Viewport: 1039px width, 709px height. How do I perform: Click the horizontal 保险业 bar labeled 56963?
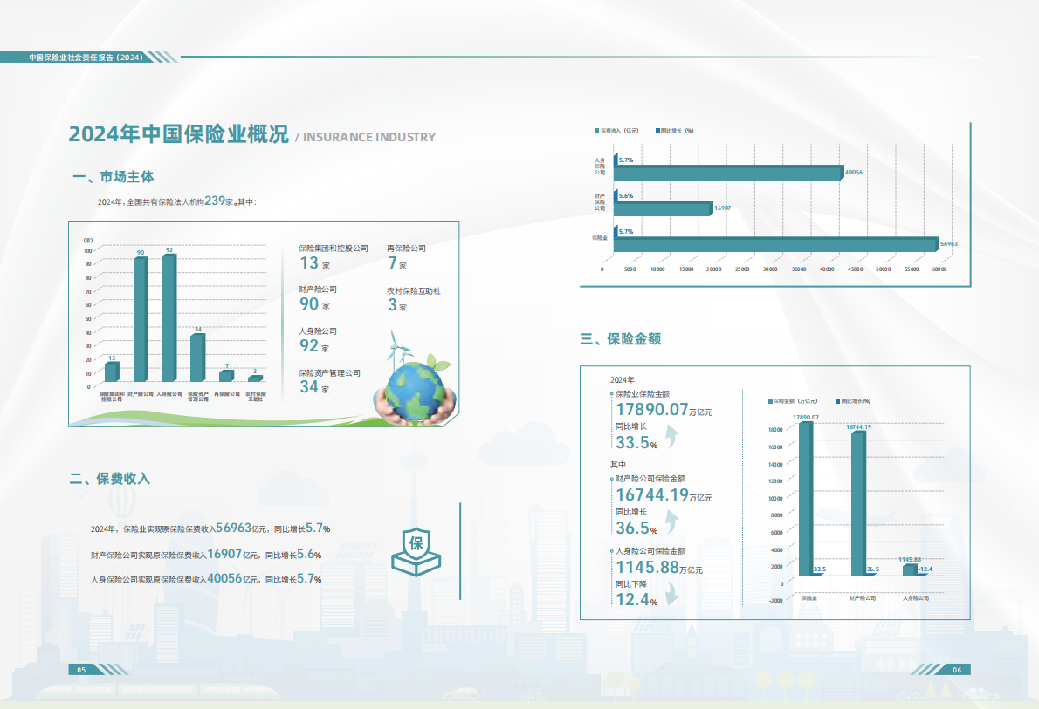[x=775, y=244]
